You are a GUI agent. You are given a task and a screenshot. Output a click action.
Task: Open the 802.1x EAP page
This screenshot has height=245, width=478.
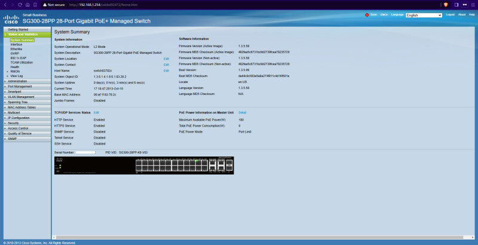point(19,58)
